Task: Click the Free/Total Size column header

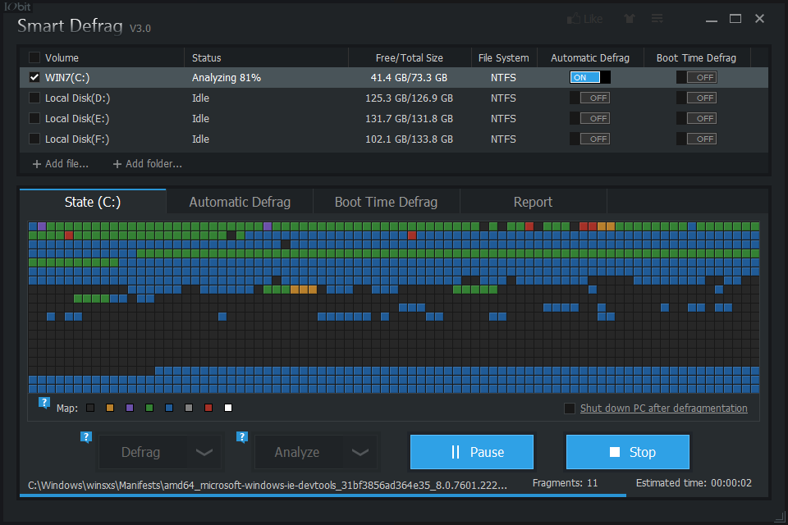Action: pyautogui.click(x=410, y=57)
